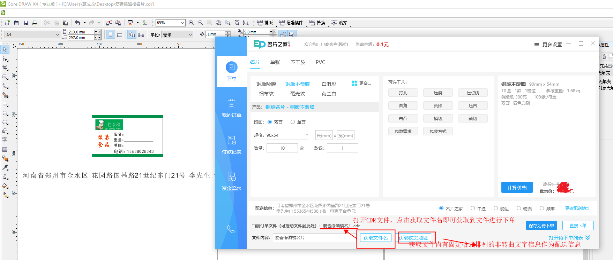Select the Fill bucket tool
The height and width of the screenshot is (260, 613).
[x=5, y=186]
